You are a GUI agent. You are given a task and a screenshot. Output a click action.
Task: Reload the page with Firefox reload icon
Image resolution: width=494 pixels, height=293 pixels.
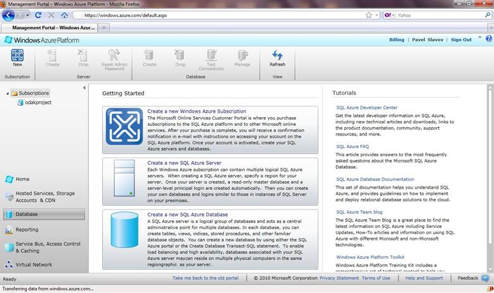38,15
